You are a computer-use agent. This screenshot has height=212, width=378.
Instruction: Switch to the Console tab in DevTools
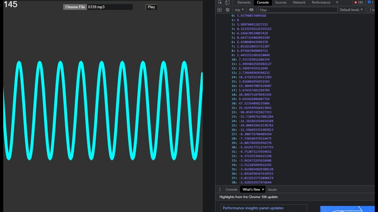(x=263, y=2)
